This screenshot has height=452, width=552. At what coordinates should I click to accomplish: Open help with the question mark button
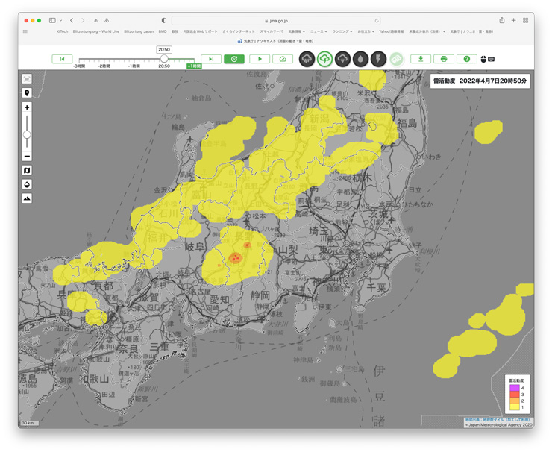pos(467,59)
